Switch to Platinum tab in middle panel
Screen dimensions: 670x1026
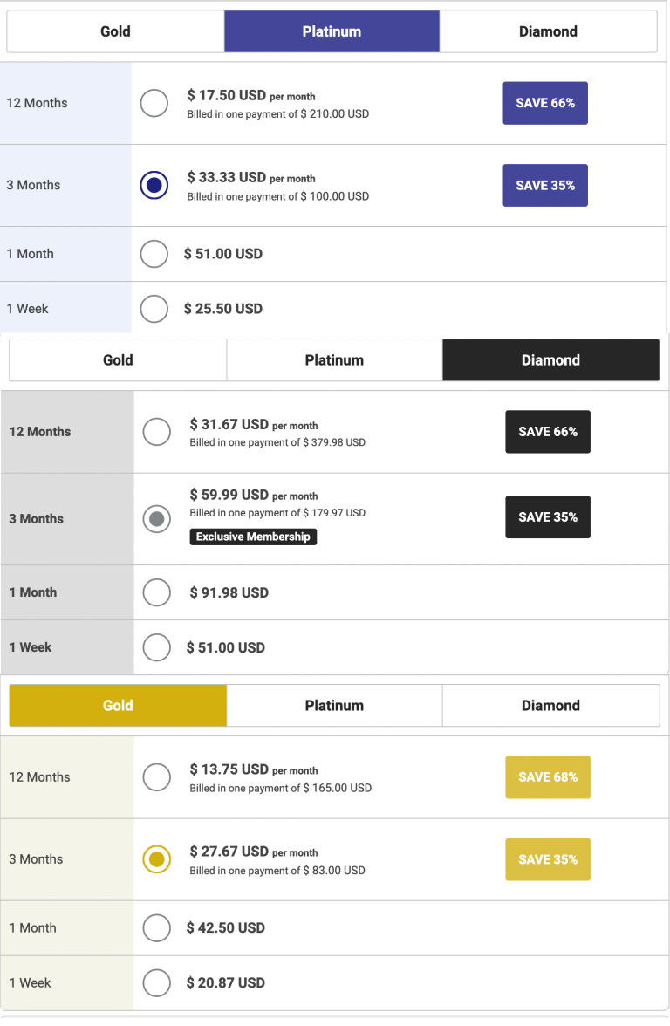click(x=334, y=359)
